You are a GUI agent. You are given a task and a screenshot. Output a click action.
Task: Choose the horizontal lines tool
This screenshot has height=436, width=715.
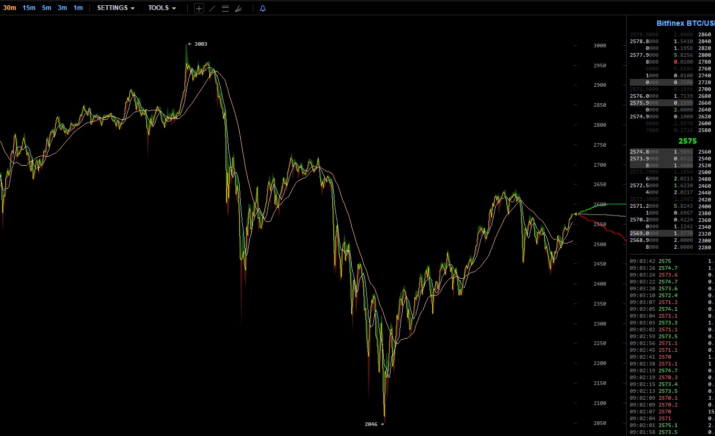pyautogui.click(x=225, y=8)
